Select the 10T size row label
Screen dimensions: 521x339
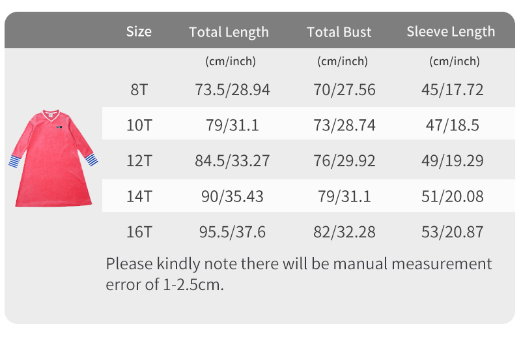139,125
